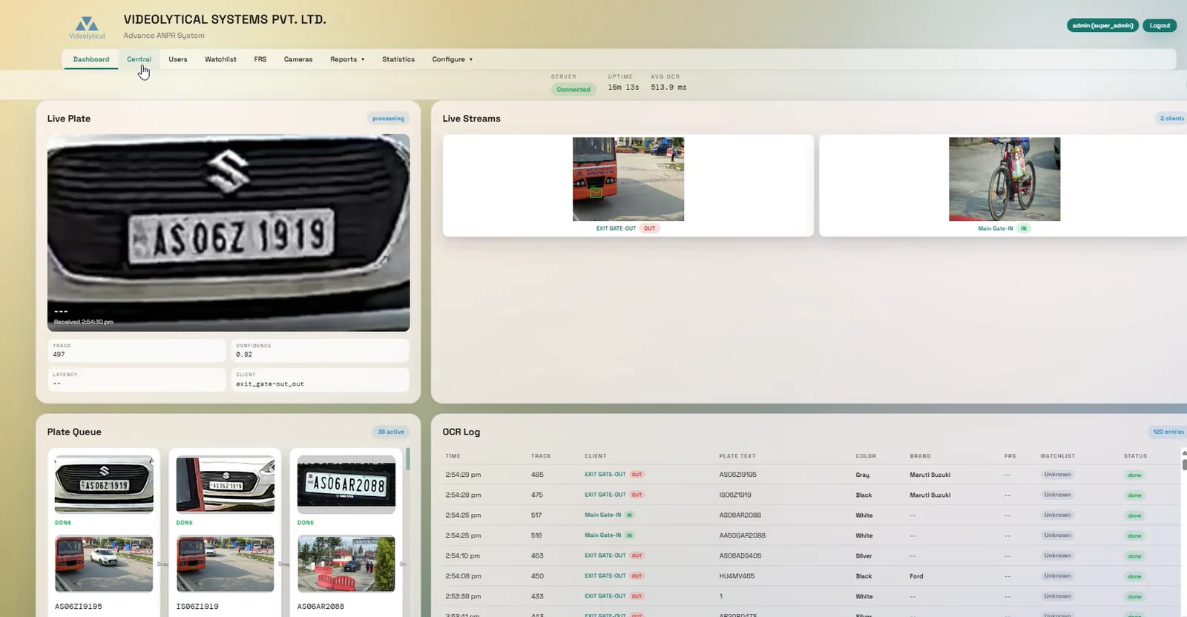Open the Main Gate-IN live stream thumbnail
1187x617 pixels.
click(1004, 179)
